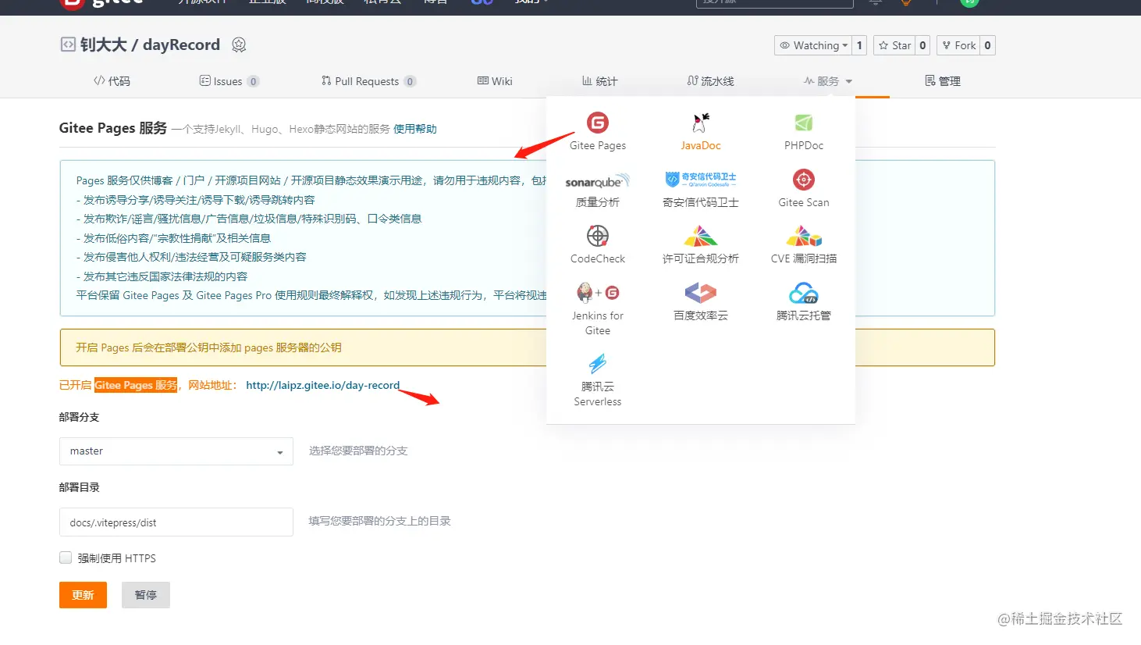This screenshot has width=1141, height=645.
Task: Open the Gitee Scan service icon
Action: coord(804,180)
